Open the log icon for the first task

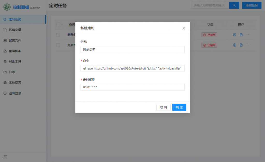tap(241, 35)
